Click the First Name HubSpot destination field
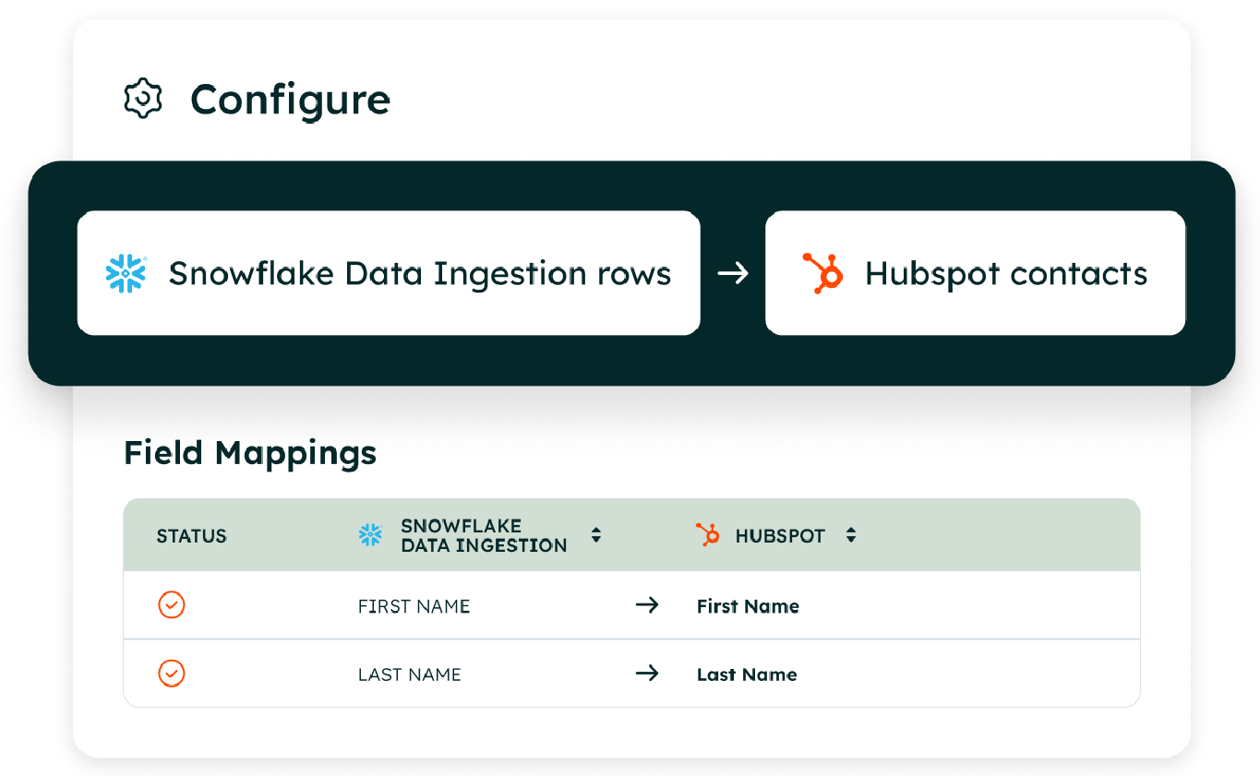The image size is (1260, 776). (748, 606)
